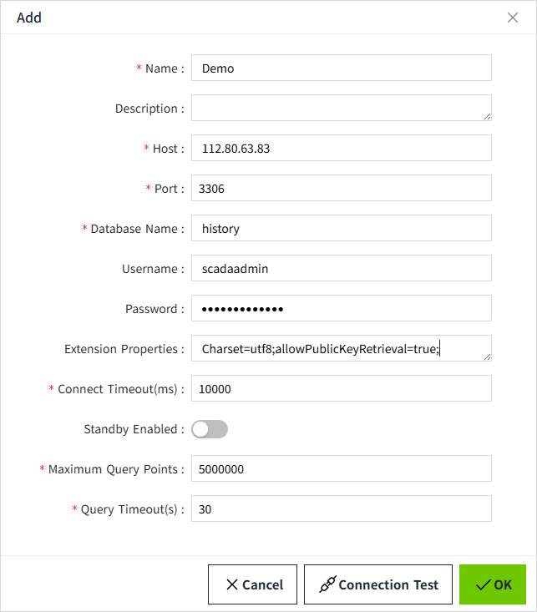Click the Name input field
The width and height of the screenshot is (537, 612).
(x=341, y=68)
